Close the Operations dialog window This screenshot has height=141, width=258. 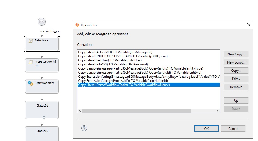tap(249, 25)
